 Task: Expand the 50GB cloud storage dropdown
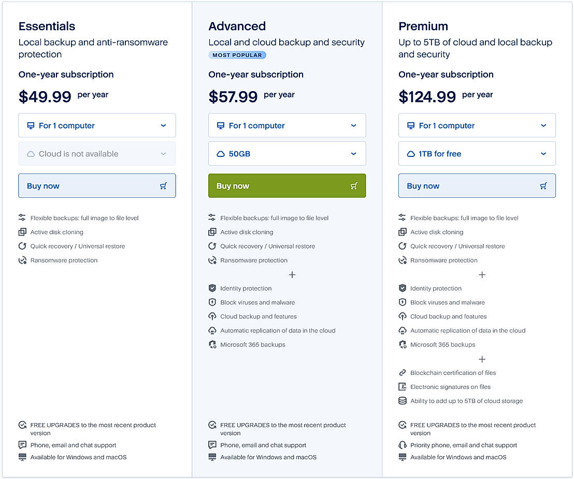click(287, 154)
